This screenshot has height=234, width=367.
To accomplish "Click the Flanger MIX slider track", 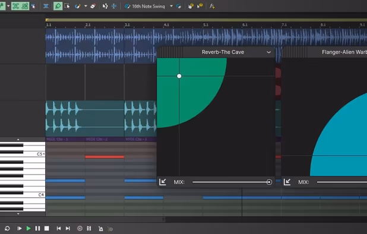I will [x=341, y=182].
